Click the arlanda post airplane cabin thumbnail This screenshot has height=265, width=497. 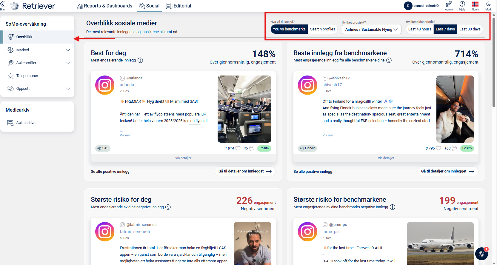(x=244, y=109)
